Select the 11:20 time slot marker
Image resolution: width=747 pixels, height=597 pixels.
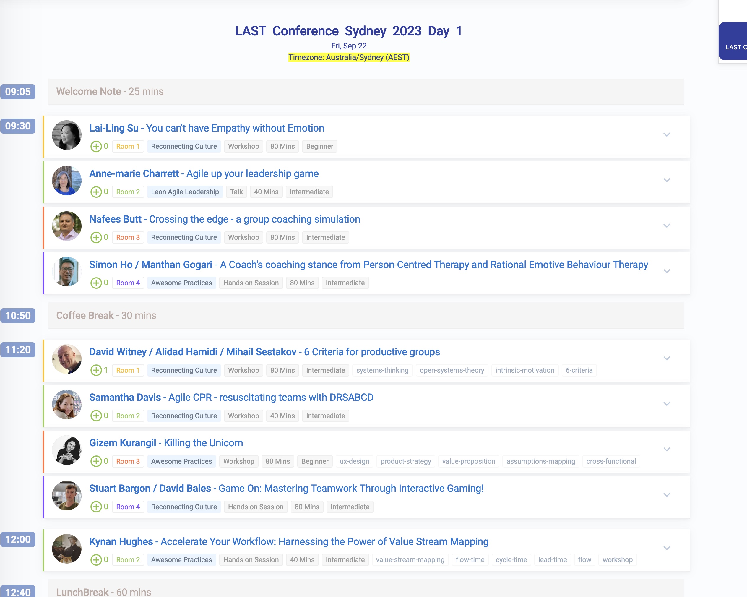18,350
